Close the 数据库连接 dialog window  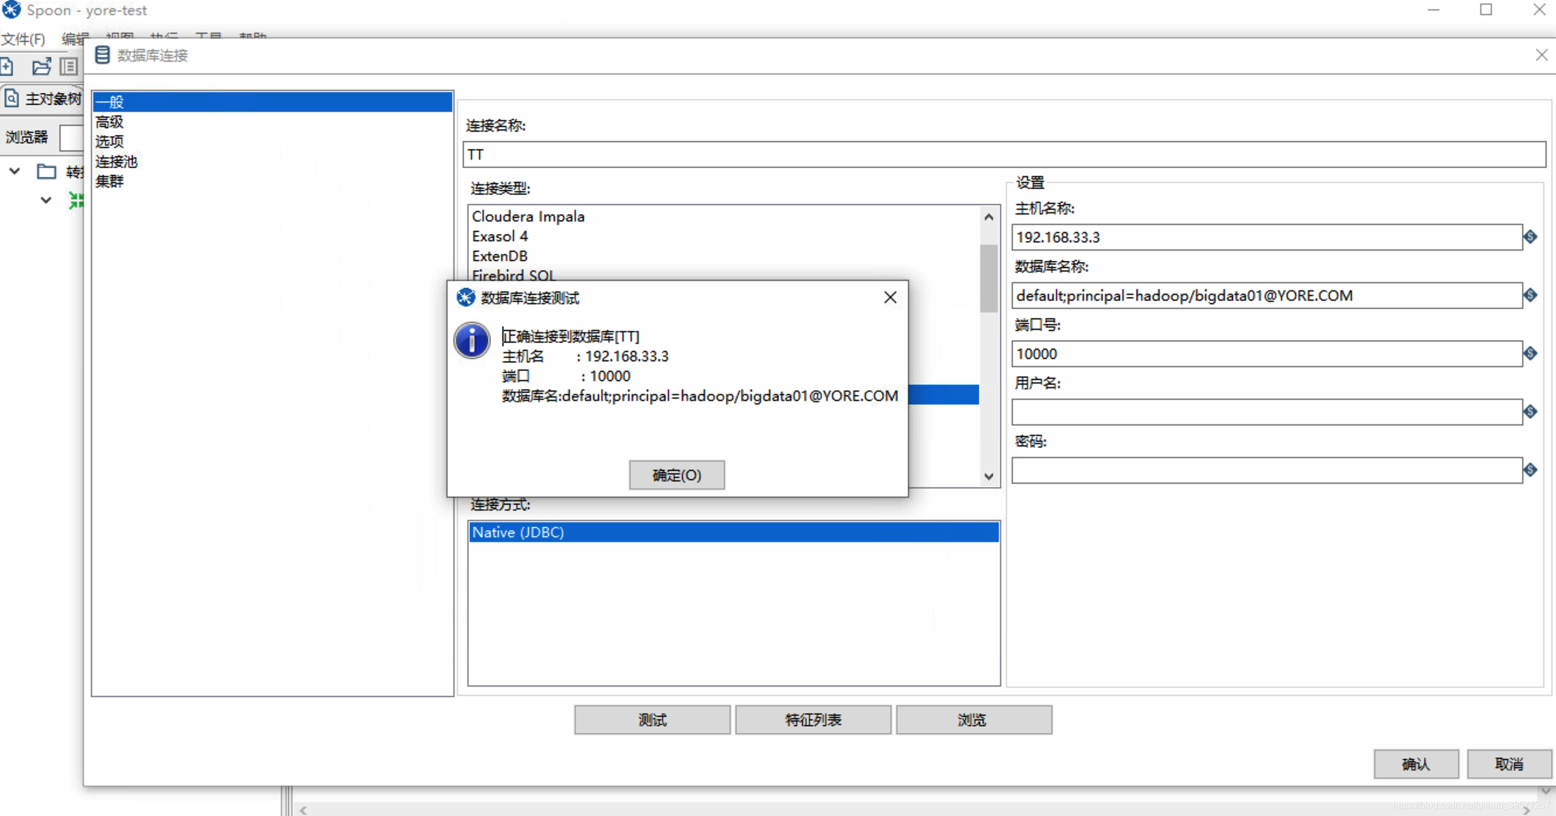click(x=1541, y=55)
